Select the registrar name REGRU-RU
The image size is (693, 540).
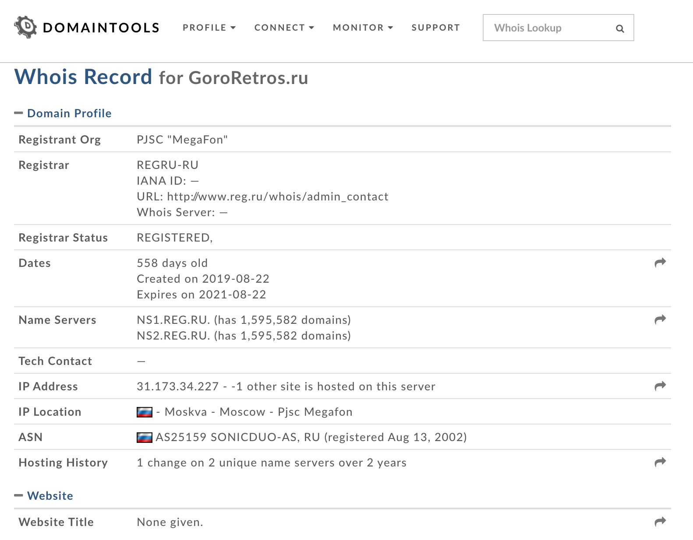tap(168, 165)
